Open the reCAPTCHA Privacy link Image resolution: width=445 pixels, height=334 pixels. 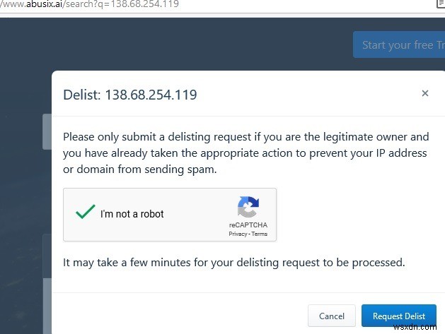point(237,234)
